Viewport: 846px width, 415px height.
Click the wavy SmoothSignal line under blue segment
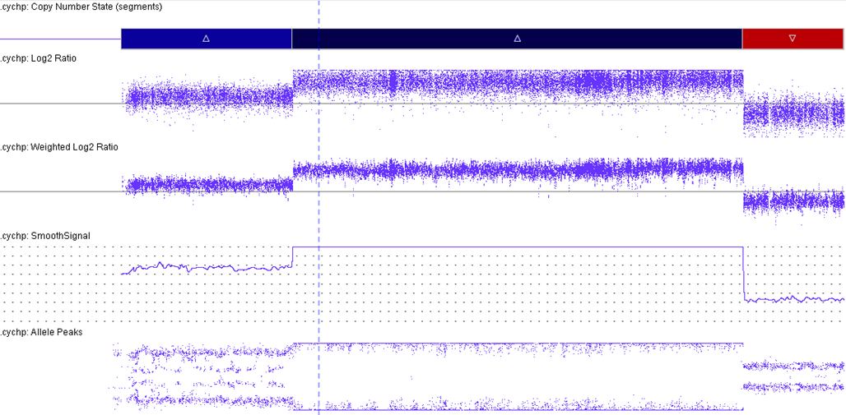pyautogui.click(x=206, y=268)
